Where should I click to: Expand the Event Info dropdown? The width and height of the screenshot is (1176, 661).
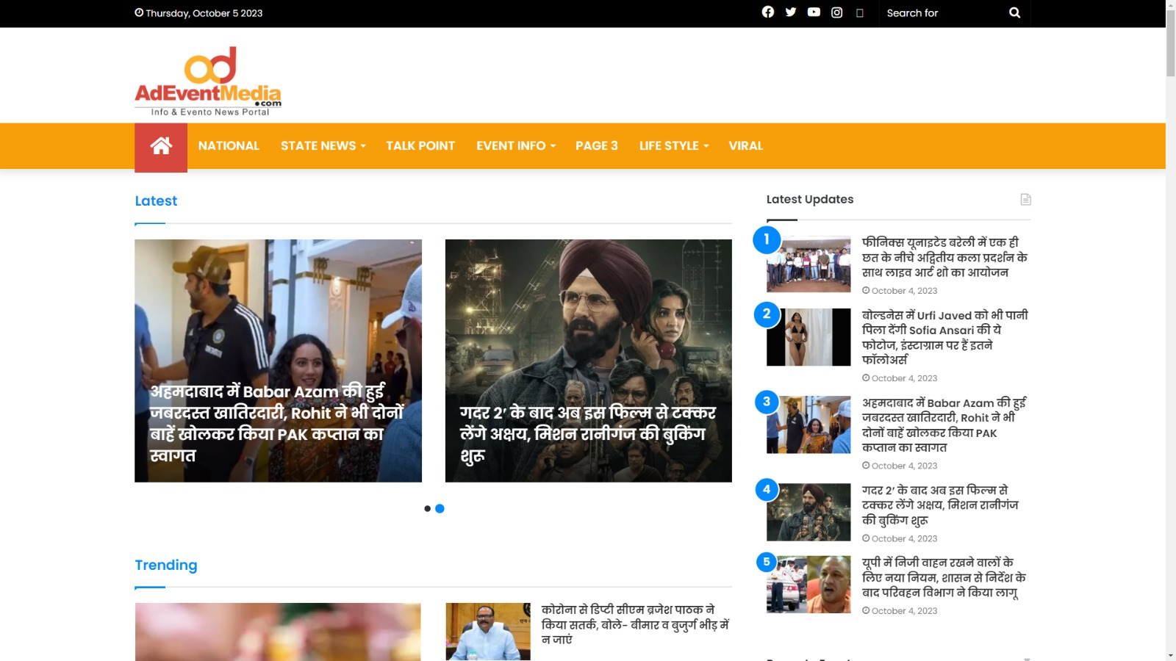pyautogui.click(x=515, y=146)
